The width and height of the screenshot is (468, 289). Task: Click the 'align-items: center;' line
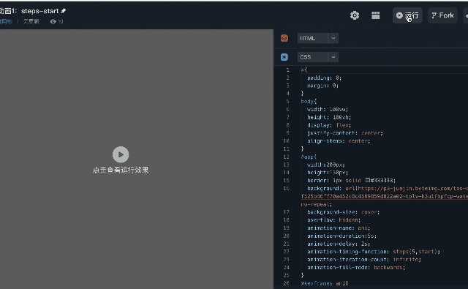(339, 141)
